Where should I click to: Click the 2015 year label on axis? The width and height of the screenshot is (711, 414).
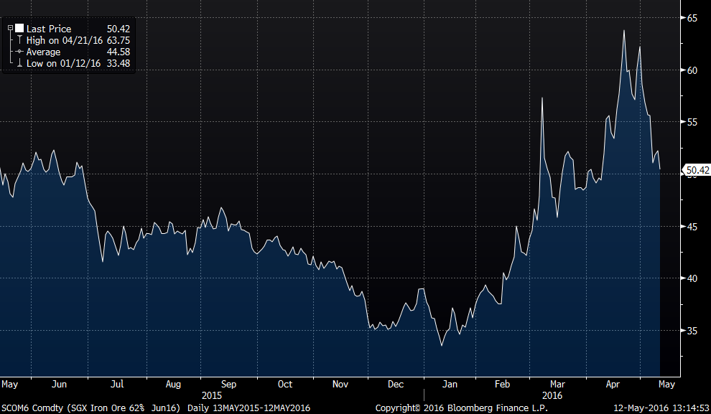(x=211, y=395)
